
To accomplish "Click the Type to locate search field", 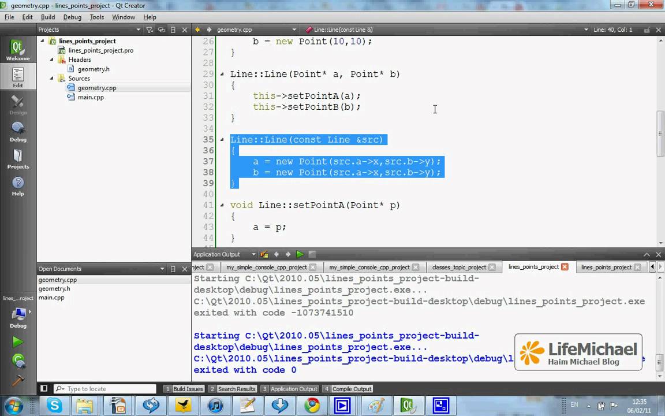I will point(104,389).
